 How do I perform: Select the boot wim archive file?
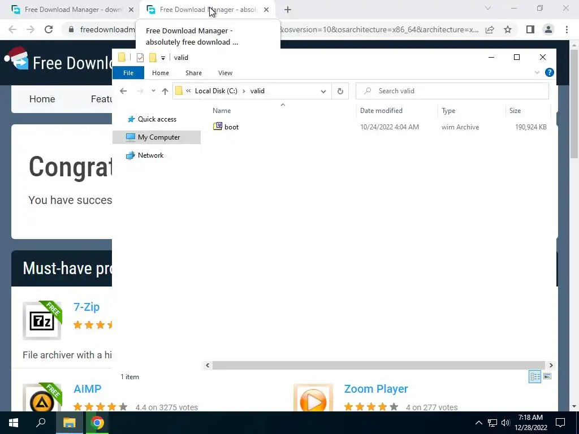coord(231,127)
